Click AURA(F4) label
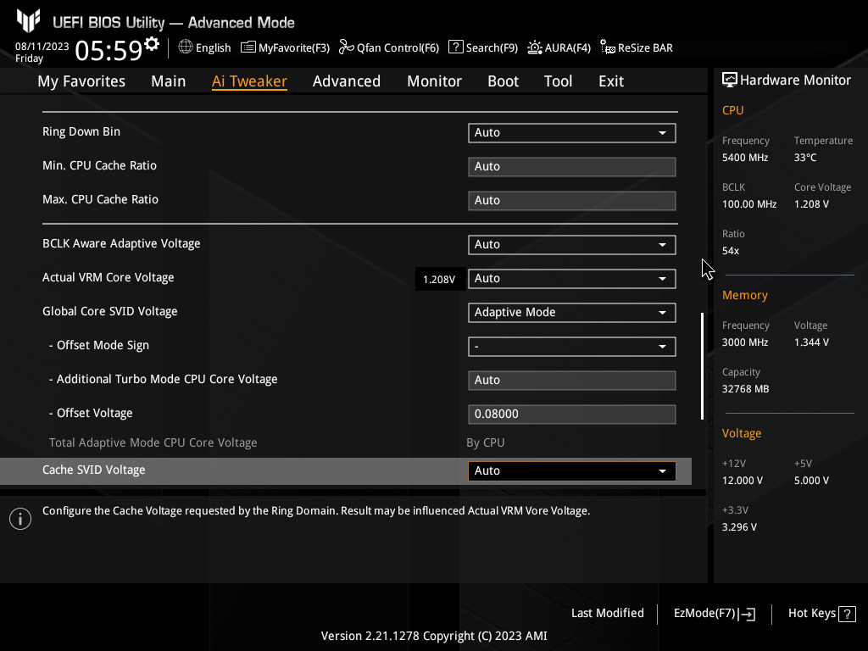 567,48
